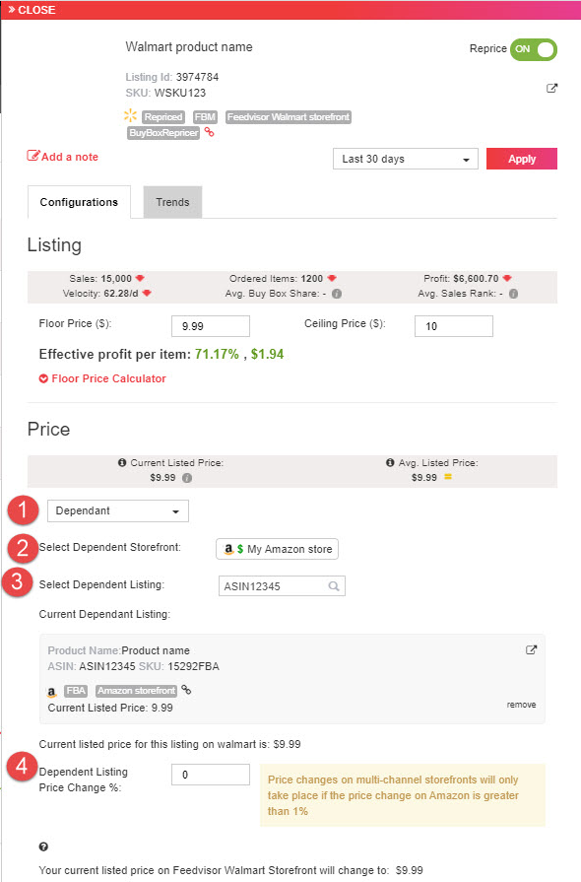Click the info icon beside Avg. Sales Rank

click(x=513, y=294)
